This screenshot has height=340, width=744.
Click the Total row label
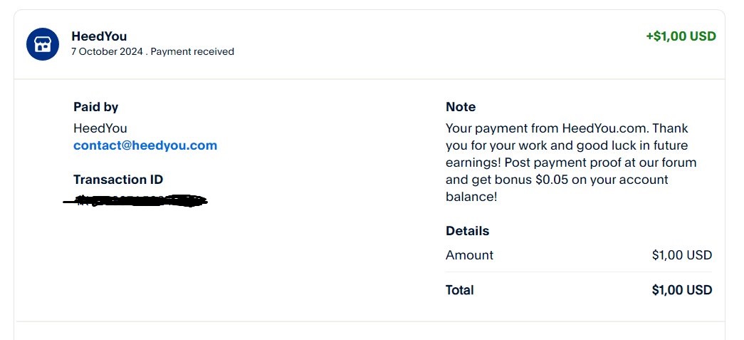pyautogui.click(x=460, y=289)
